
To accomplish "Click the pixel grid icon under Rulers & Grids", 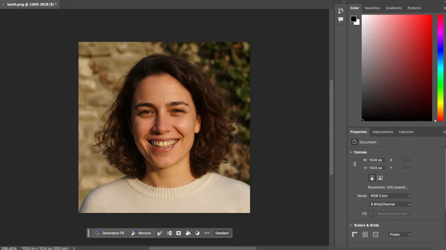I will (375, 234).
